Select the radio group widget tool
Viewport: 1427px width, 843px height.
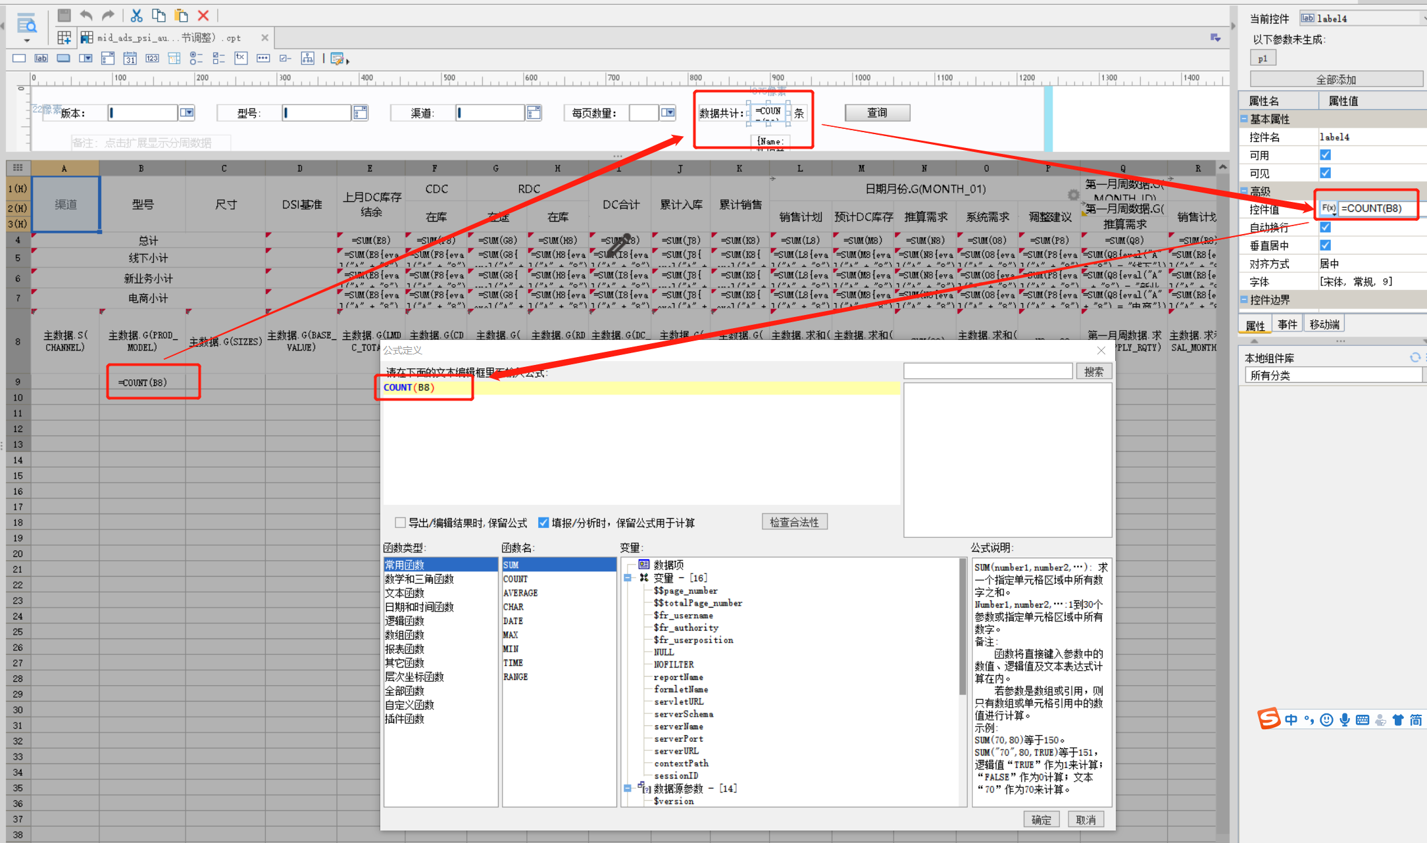click(196, 59)
